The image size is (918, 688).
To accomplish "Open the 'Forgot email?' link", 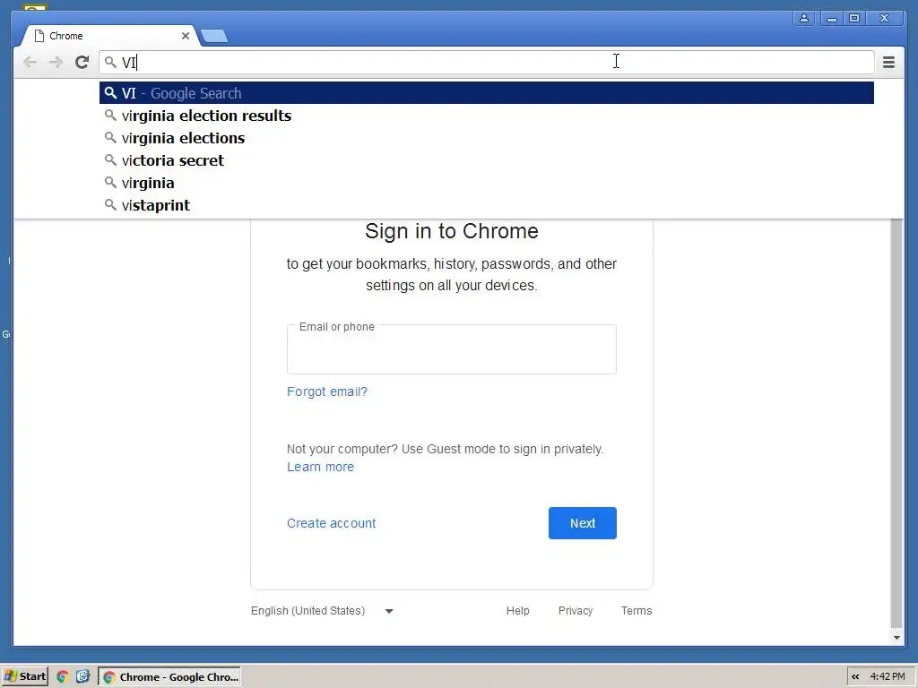I will [326, 391].
